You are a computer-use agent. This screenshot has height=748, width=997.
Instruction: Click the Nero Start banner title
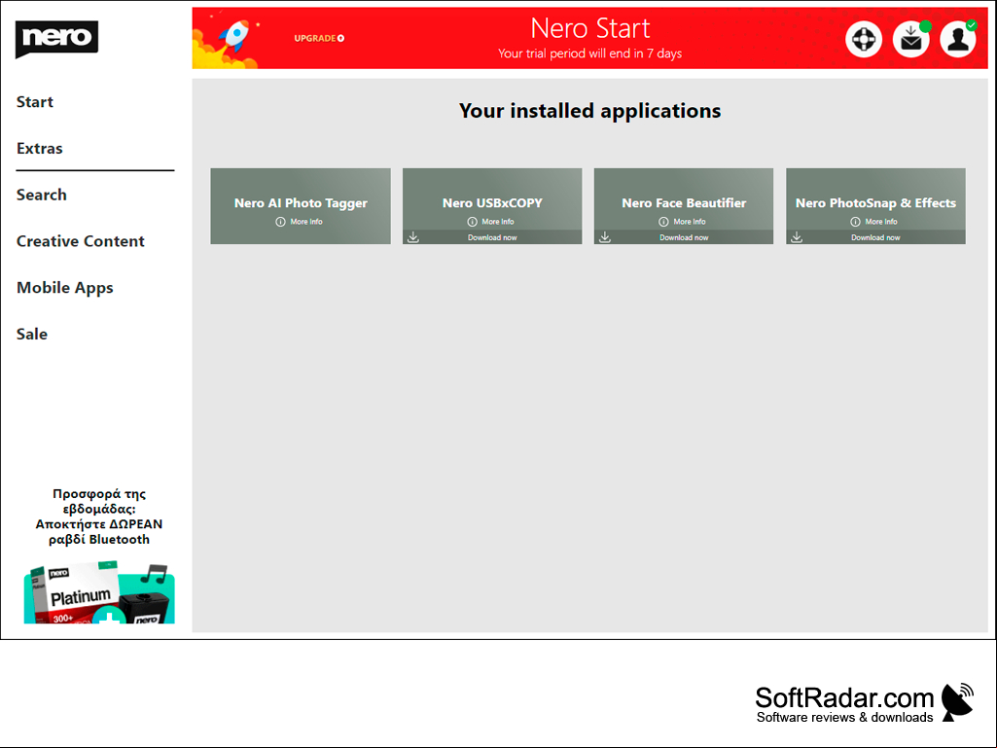590,28
